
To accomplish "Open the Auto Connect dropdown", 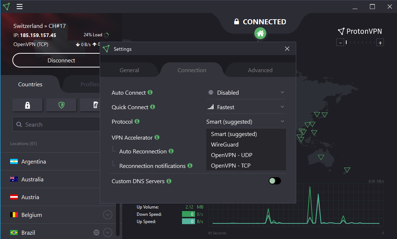I will (x=246, y=92).
